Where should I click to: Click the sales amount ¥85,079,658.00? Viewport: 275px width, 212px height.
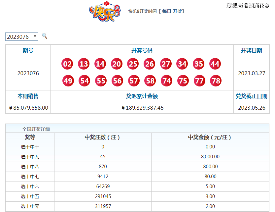(x=28, y=108)
